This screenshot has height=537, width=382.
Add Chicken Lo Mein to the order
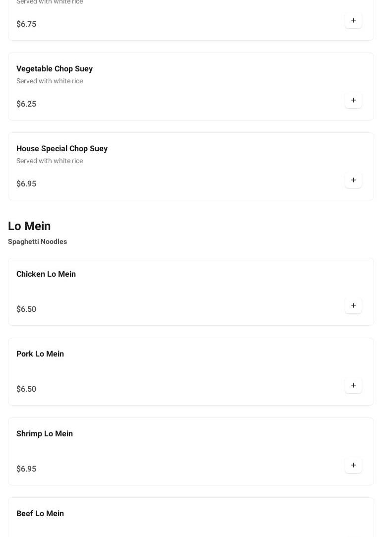point(353,306)
